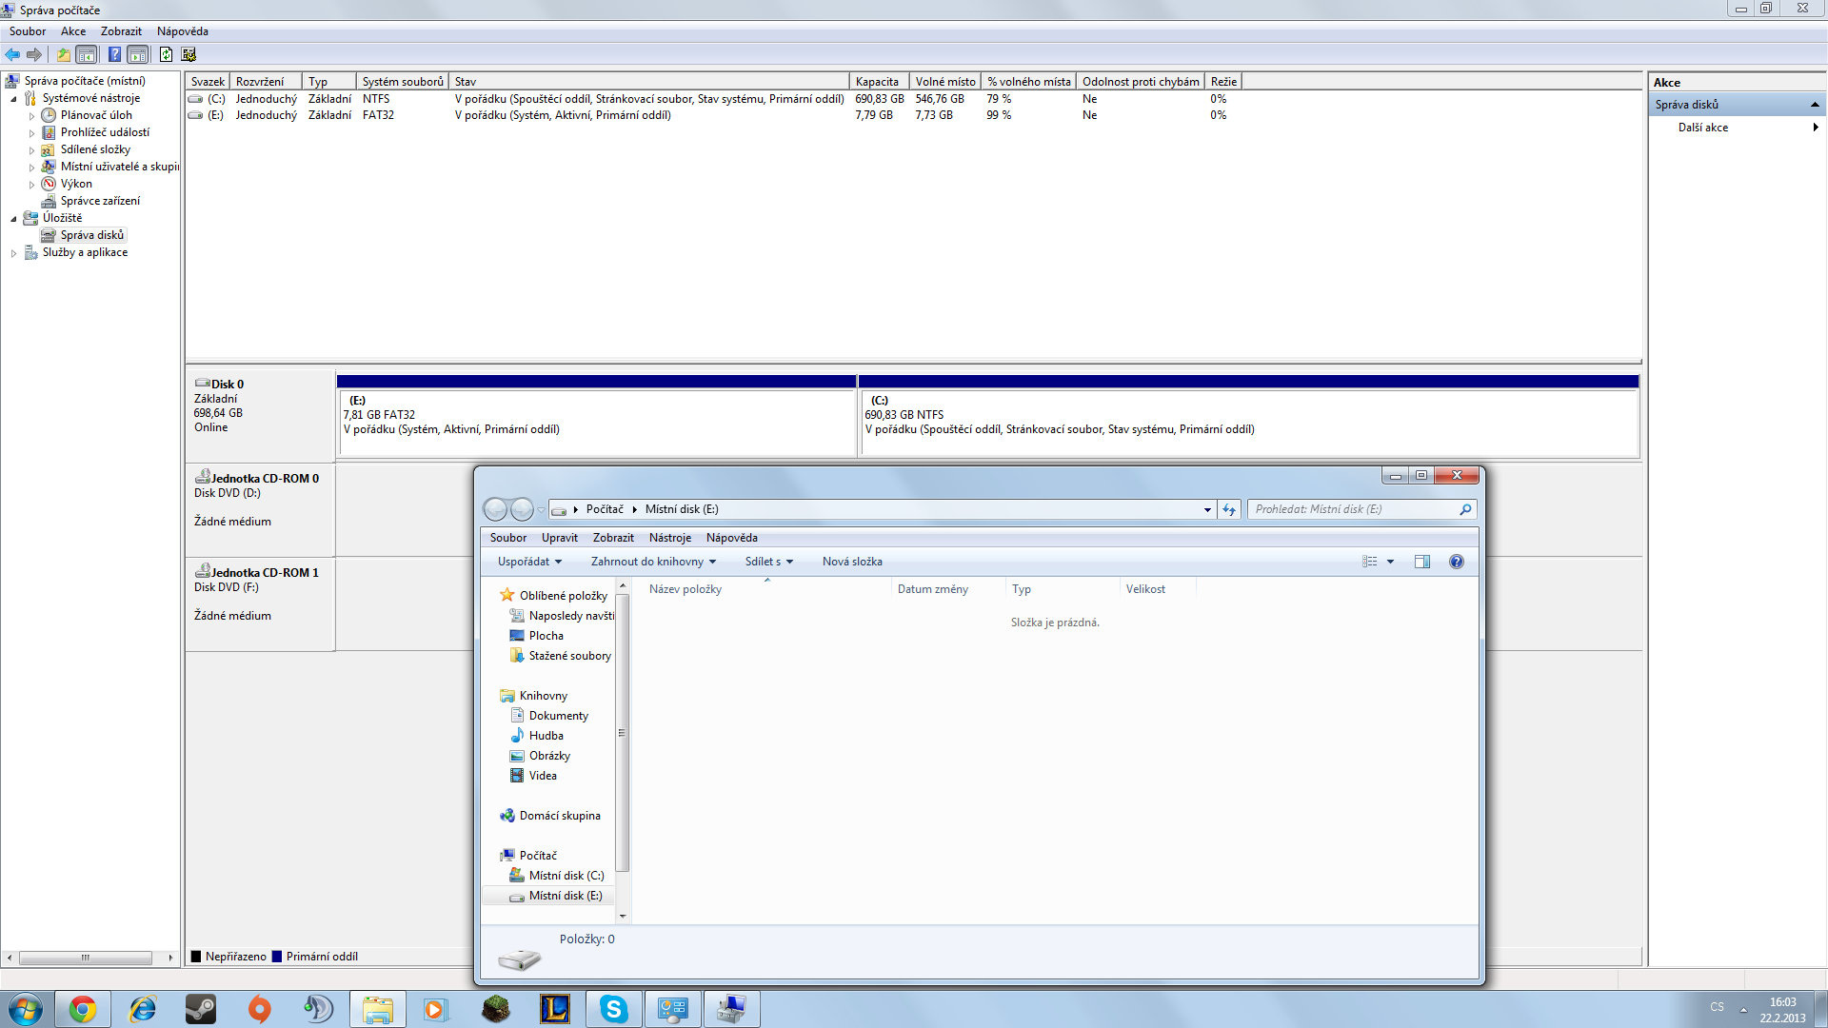Expand the Služby a aplikace tree node

[x=13, y=253]
